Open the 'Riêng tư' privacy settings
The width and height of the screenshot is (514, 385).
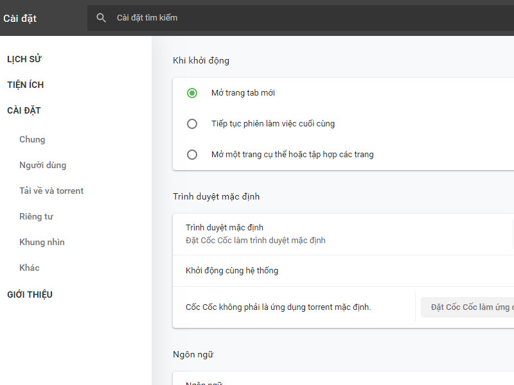[39, 216]
